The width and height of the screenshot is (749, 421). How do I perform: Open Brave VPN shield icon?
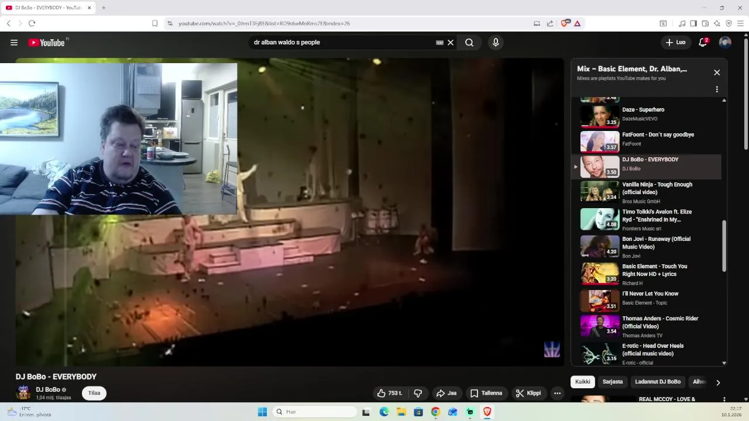tap(729, 23)
